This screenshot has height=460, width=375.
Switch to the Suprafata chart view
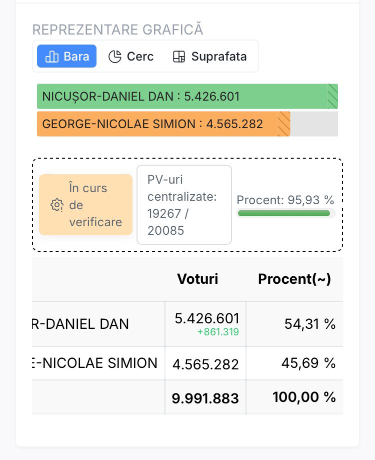(x=210, y=57)
